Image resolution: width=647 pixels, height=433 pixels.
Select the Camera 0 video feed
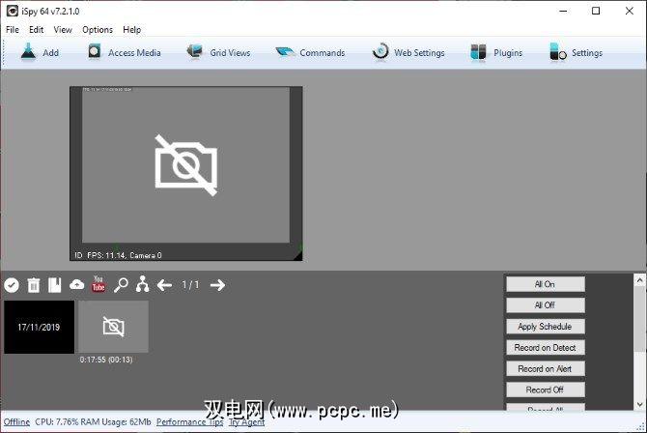pos(186,174)
